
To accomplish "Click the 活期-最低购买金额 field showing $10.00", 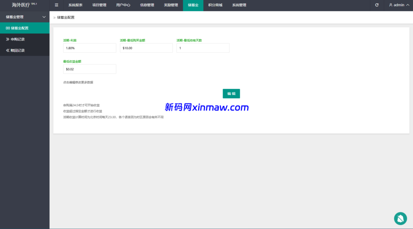I will click(x=146, y=48).
